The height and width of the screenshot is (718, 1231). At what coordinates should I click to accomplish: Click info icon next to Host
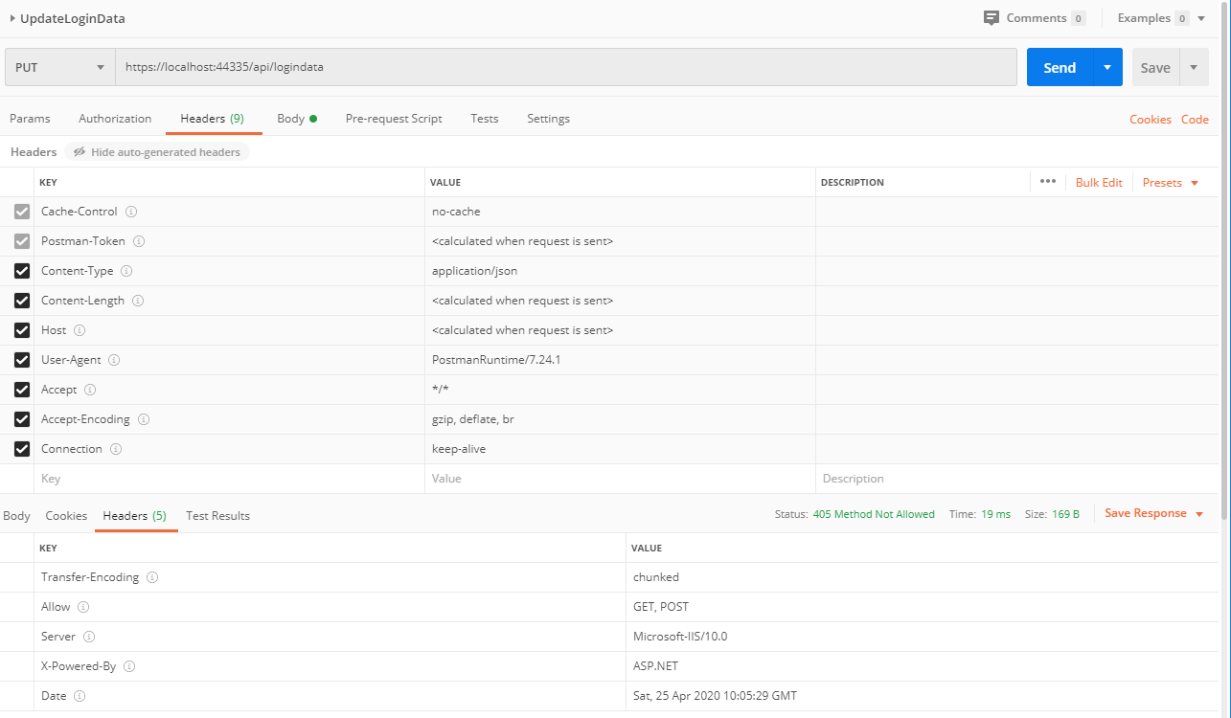pos(80,330)
